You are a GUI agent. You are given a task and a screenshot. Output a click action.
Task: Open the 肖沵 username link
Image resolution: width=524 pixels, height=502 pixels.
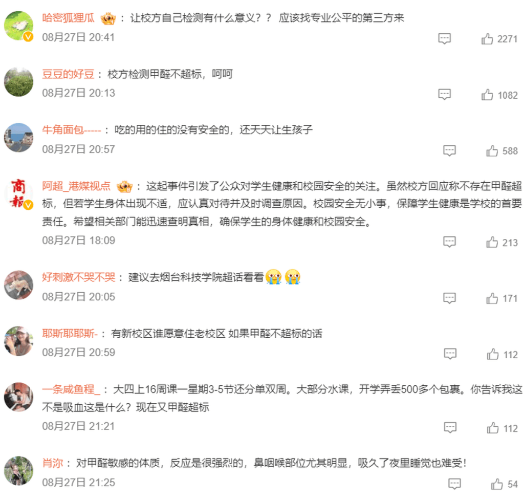click(53, 463)
